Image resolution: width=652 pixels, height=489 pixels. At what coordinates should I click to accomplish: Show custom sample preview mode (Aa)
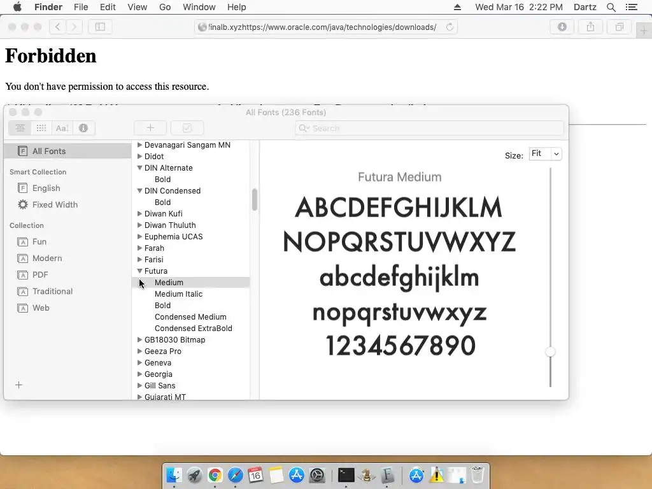pos(62,128)
